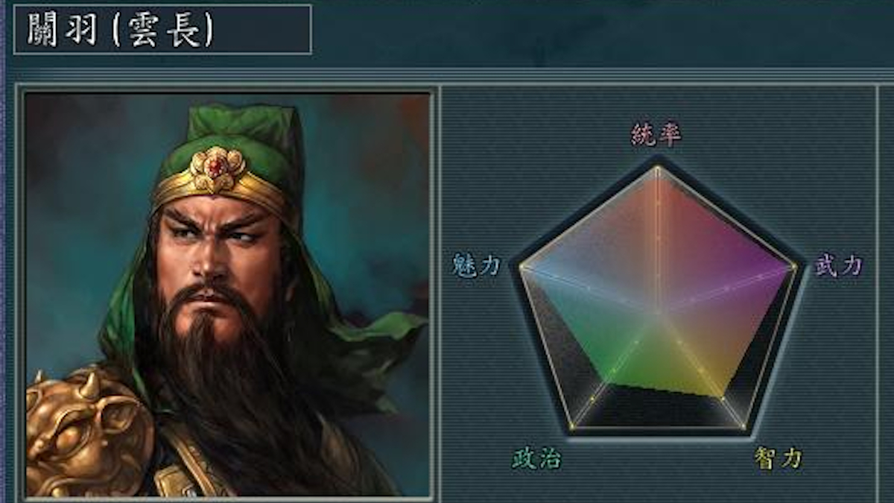Open the Guan Yu portrait image
This screenshot has width=894, height=503.
[227, 294]
